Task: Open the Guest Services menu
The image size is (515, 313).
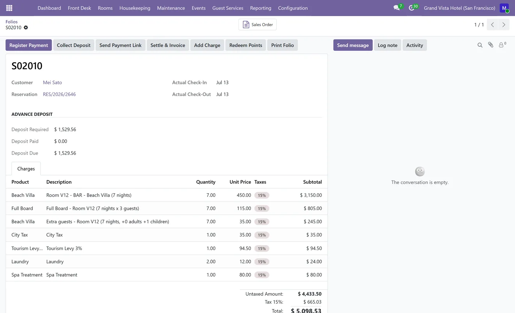Action: point(228,8)
